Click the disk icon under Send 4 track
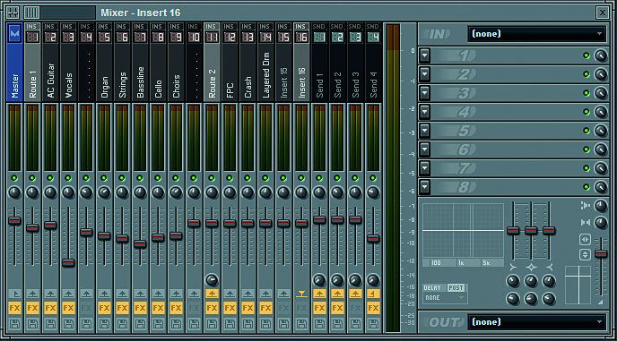The image size is (617, 341). coord(373,324)
